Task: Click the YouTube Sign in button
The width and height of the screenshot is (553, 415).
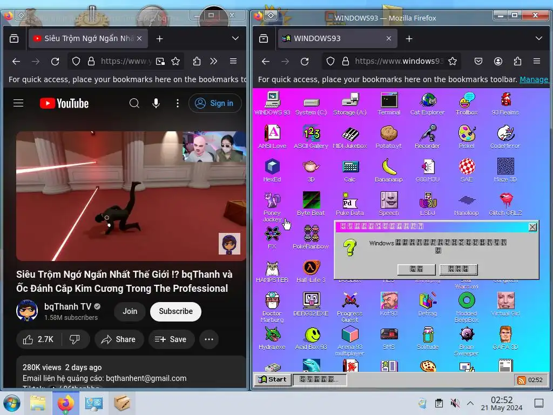Action: tap(215, 103)
